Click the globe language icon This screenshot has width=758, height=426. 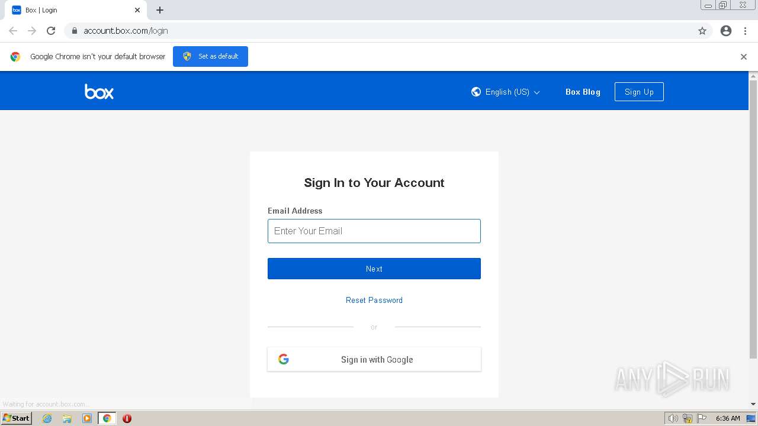tap(476, 92)
